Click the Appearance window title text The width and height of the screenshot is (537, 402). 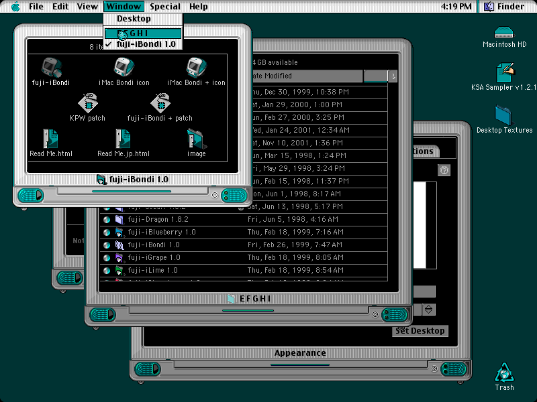pyautogui.click(x=300, y=353)
